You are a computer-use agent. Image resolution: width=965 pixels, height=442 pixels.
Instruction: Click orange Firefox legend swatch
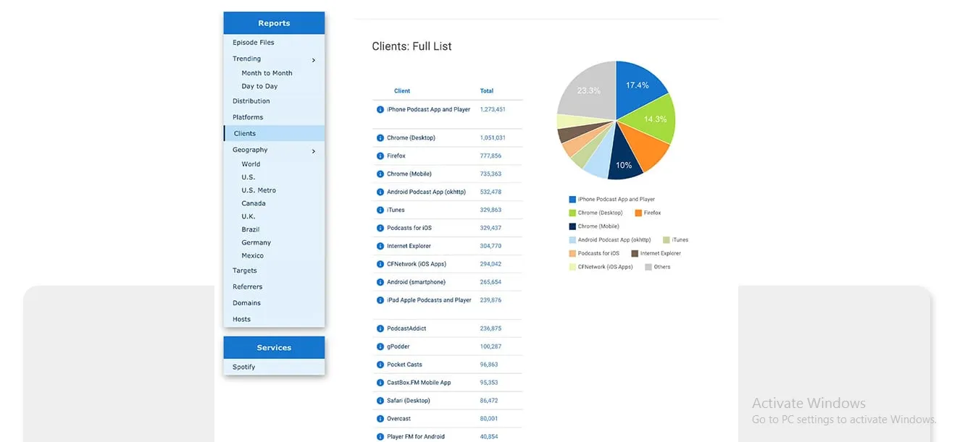pyautogui.click(x=638, y=213)
